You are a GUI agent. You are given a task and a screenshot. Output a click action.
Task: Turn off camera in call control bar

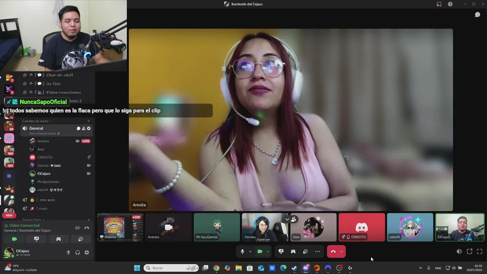pyautogui.click(x=260, y=252)
